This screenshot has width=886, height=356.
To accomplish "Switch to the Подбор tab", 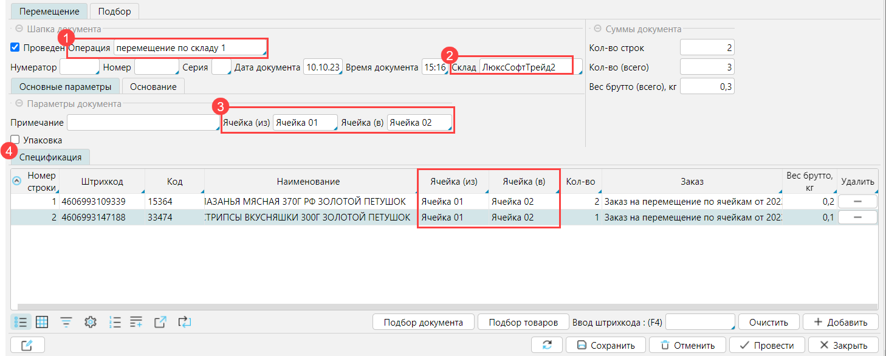I will click(x=114, y=12).
